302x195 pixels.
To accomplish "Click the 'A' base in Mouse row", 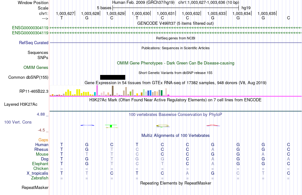I will pos(263,154).
